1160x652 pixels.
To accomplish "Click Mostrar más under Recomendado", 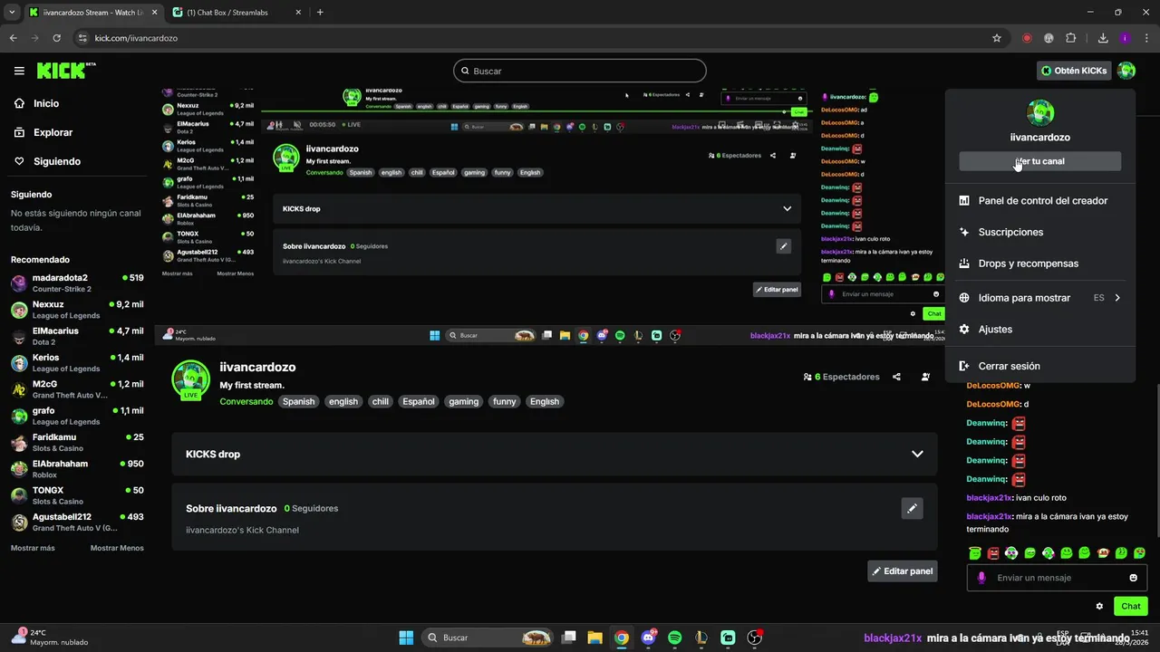I will tap(33, 548).
